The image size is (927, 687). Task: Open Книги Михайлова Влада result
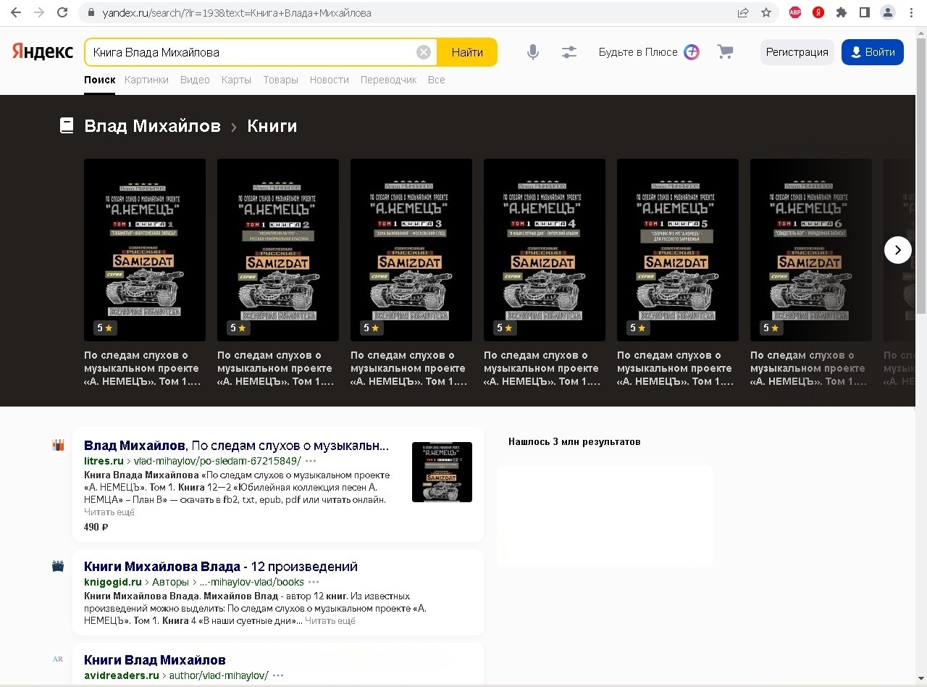[221, 566]
